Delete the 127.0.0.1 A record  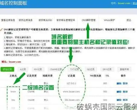point(119,83)
